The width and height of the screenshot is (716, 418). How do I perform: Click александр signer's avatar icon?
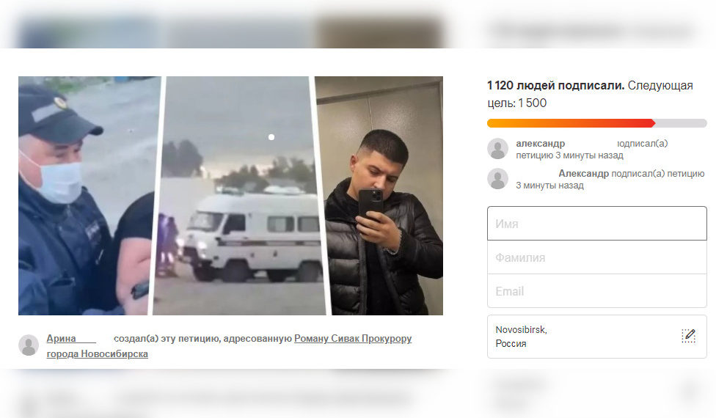(x=497, y=149)
